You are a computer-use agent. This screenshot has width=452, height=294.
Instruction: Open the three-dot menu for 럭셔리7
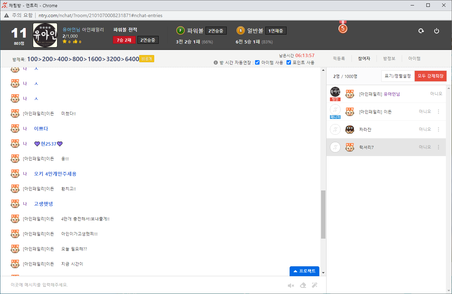(x=438, y=147)
